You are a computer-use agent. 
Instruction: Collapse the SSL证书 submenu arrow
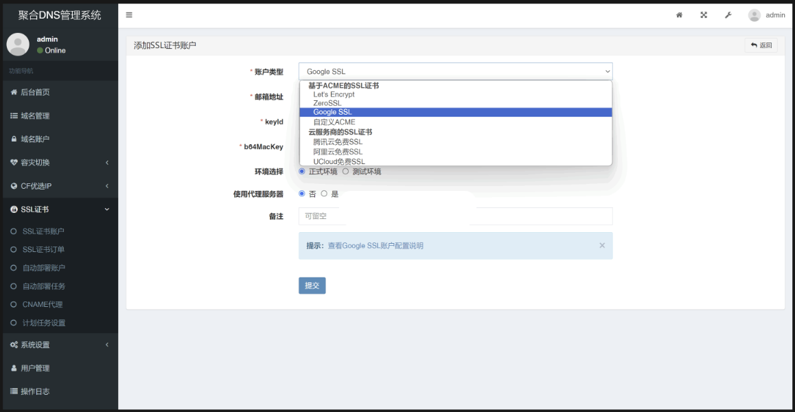[x=107, y=209]
